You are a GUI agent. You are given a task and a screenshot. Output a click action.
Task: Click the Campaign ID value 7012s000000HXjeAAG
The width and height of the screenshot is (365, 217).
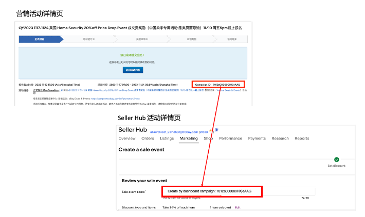tap(226, 85)
